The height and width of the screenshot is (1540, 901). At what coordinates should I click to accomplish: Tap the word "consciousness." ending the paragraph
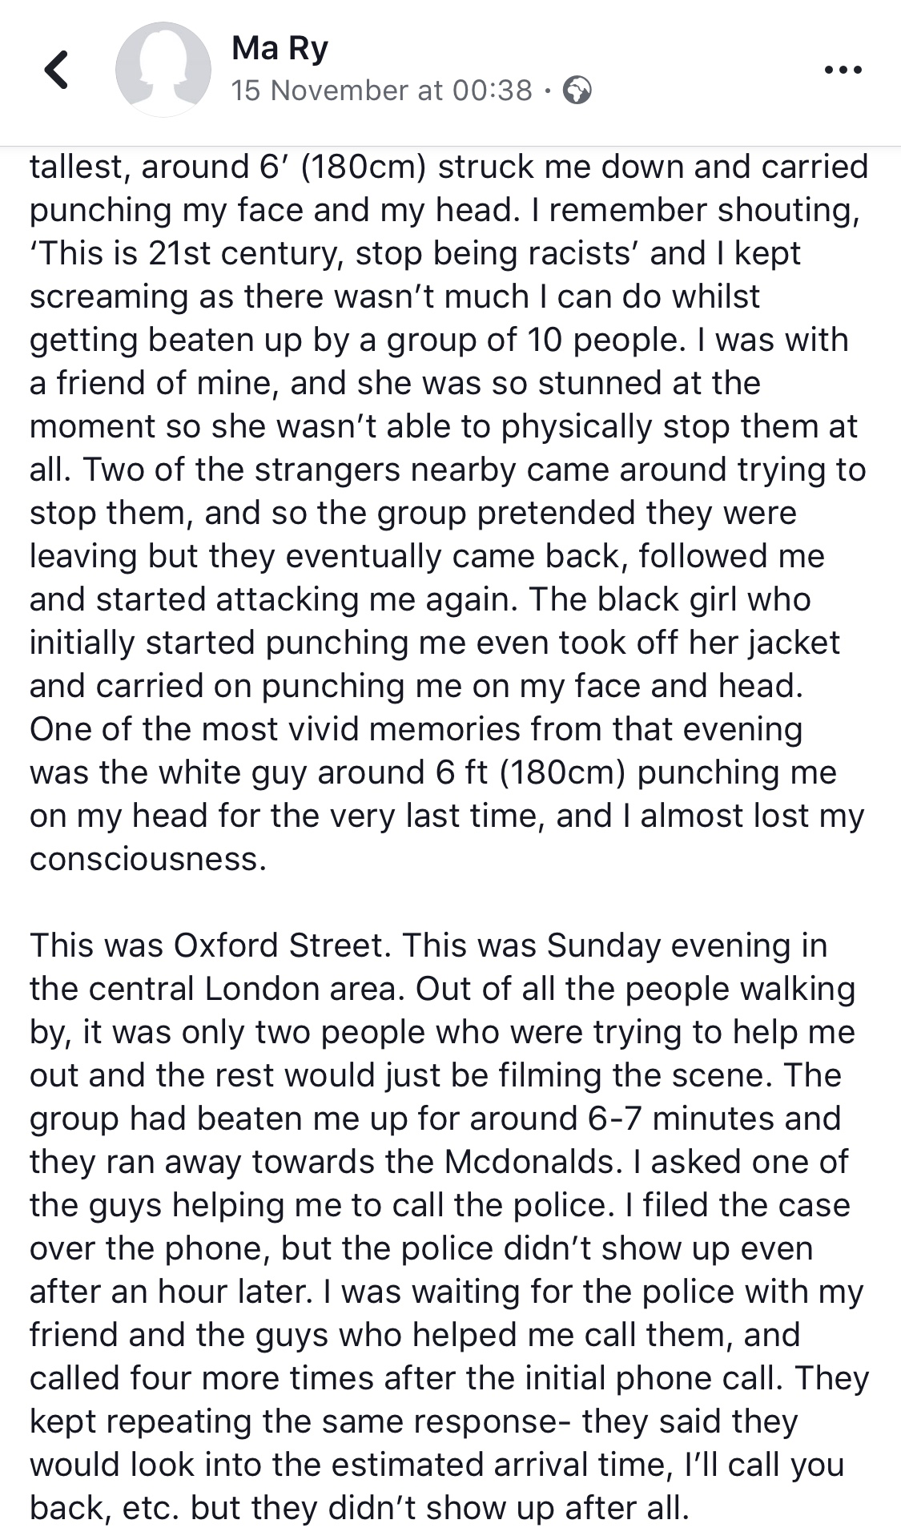tap(147, 859)
